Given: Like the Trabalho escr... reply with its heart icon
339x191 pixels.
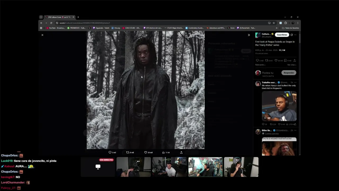Looking at the screenshot, I should pos(279,124).
